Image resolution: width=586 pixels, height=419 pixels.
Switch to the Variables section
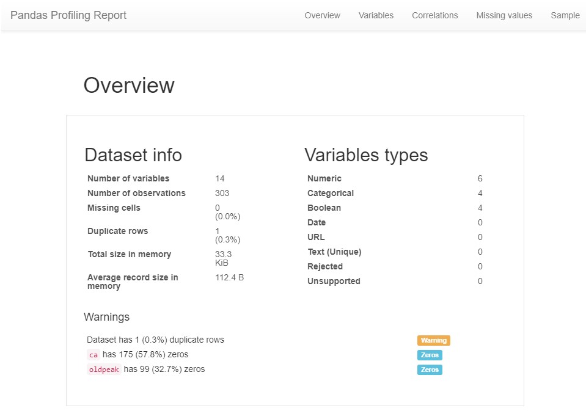coord(376,15)
